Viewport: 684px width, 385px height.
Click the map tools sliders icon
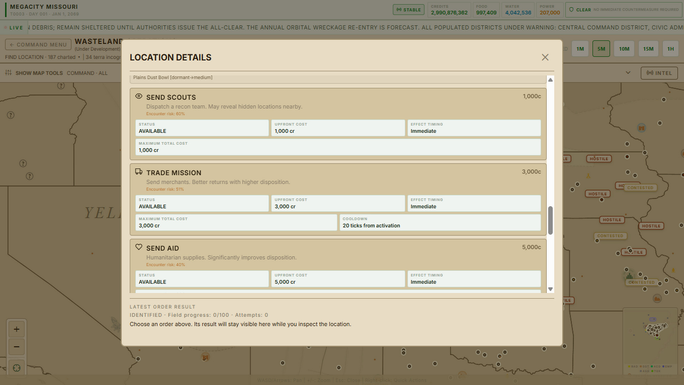pyautogui.click(x=9, y=73)
